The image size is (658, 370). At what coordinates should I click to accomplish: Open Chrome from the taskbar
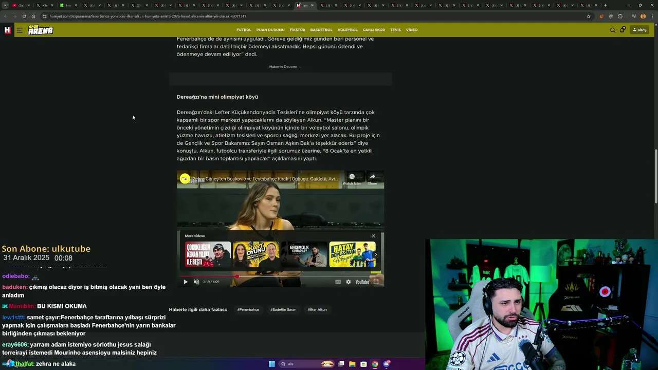coord(375,364)
